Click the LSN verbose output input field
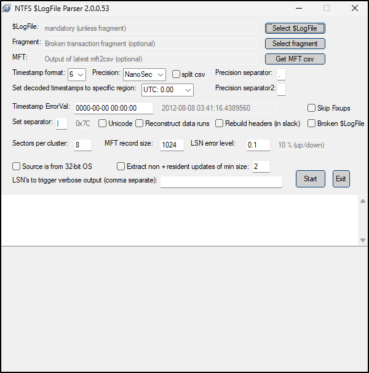This screenshot has width=369, height=373. pyautogui.click(x=221, y=182)
